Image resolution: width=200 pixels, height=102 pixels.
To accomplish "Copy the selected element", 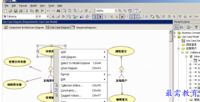I will 32,11.
